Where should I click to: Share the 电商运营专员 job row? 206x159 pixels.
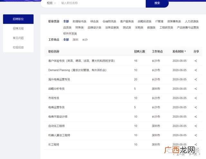click(196, 107)
